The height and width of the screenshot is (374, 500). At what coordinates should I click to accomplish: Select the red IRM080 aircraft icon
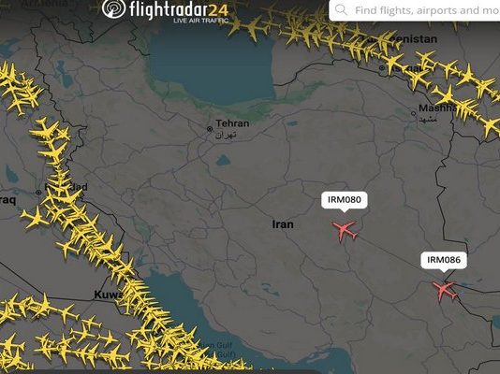(x=345, y=231)
